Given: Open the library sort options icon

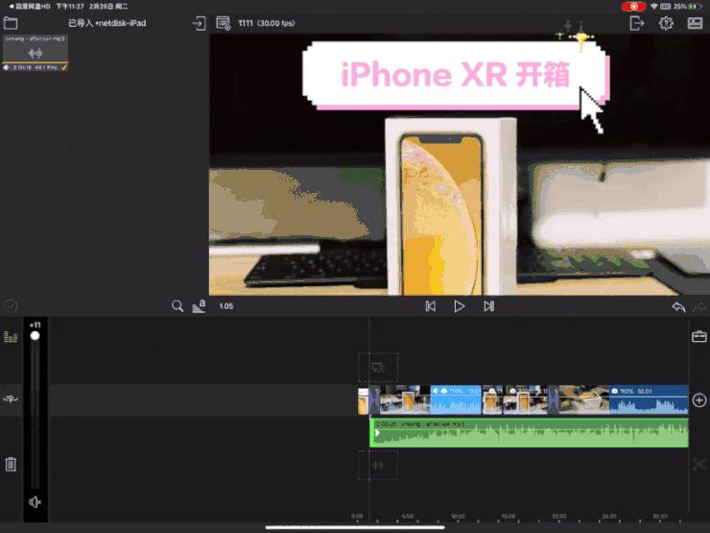Looking at the screenshot, I should point(199,306).
